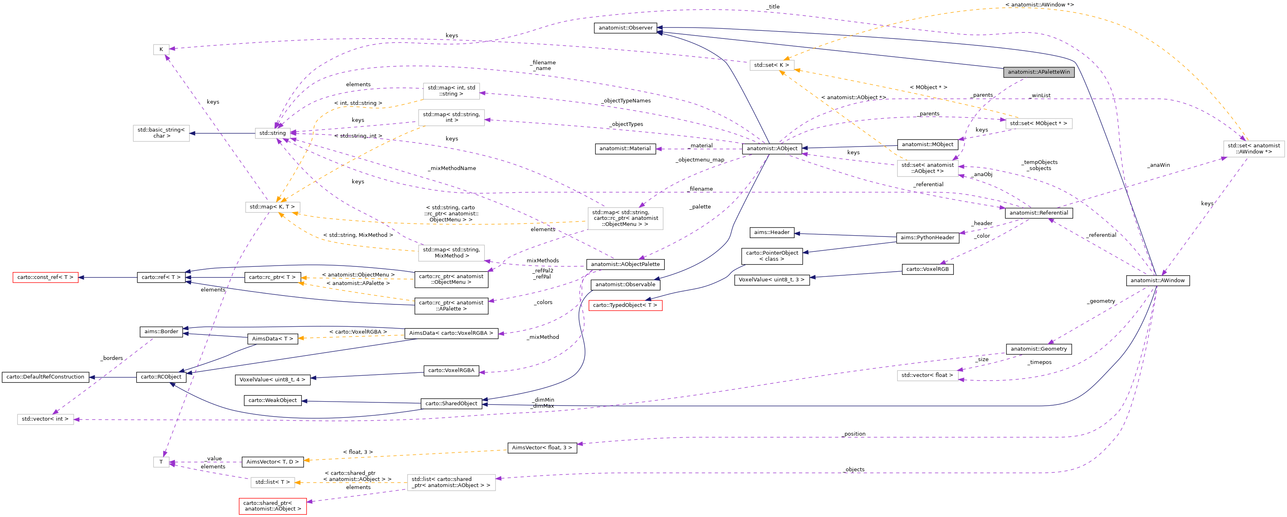Click the _geometry edge label

click(1101, 302)
